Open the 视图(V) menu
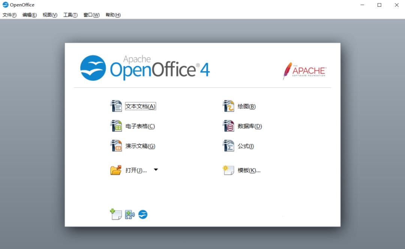The width and height of the screenshot is (405, 249). pyautogui.click(x=50, y=15)
